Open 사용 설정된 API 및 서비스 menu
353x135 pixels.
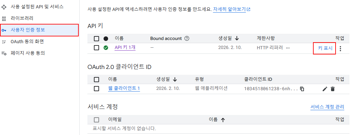tap(37, 6)
